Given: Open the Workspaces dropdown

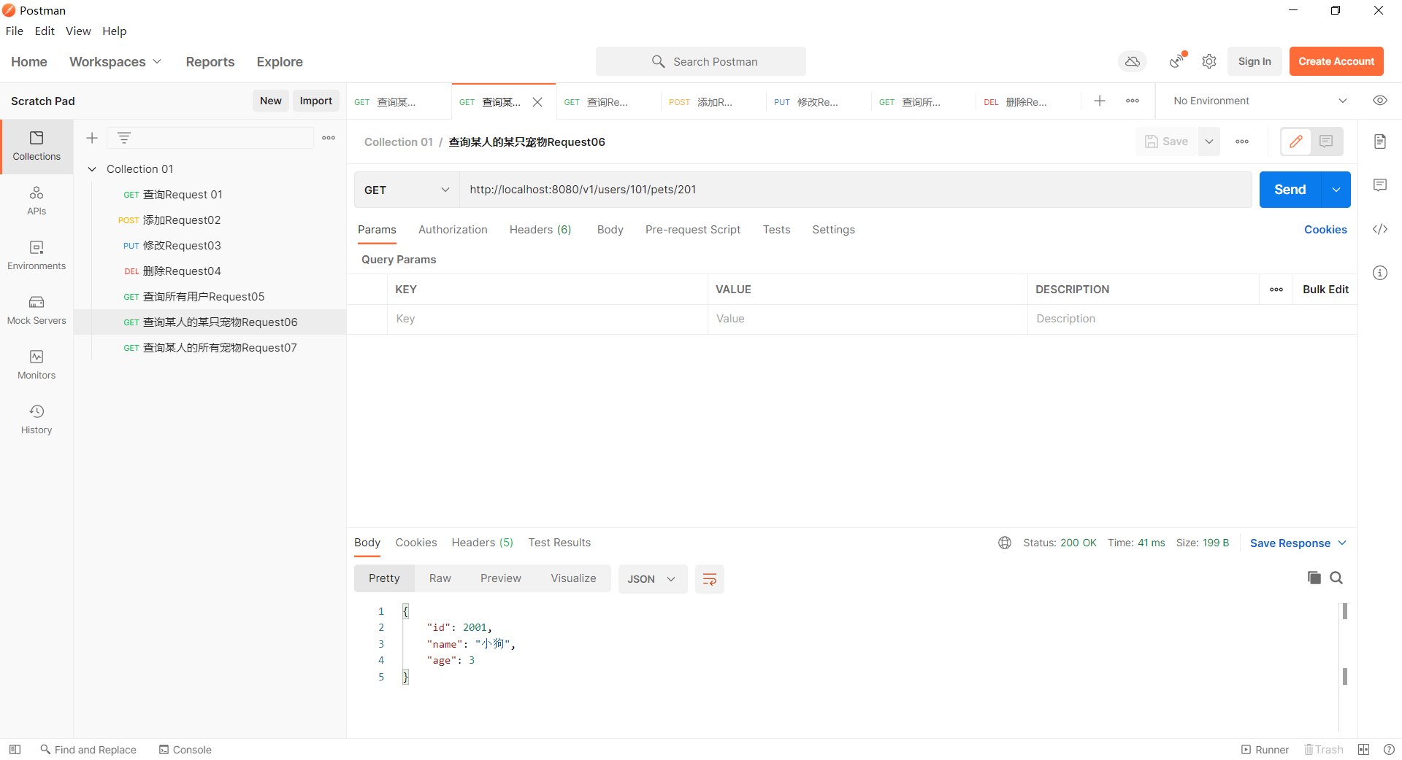Looking at the screenshot, I should (115, 62).
